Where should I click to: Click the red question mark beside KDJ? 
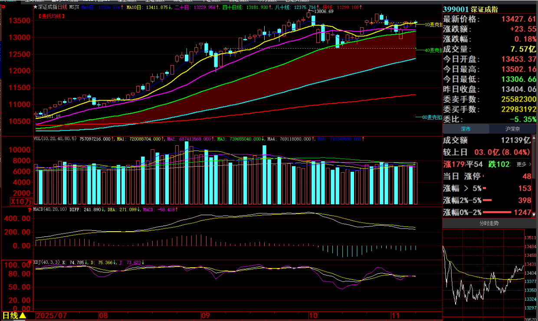click(30, 262)
